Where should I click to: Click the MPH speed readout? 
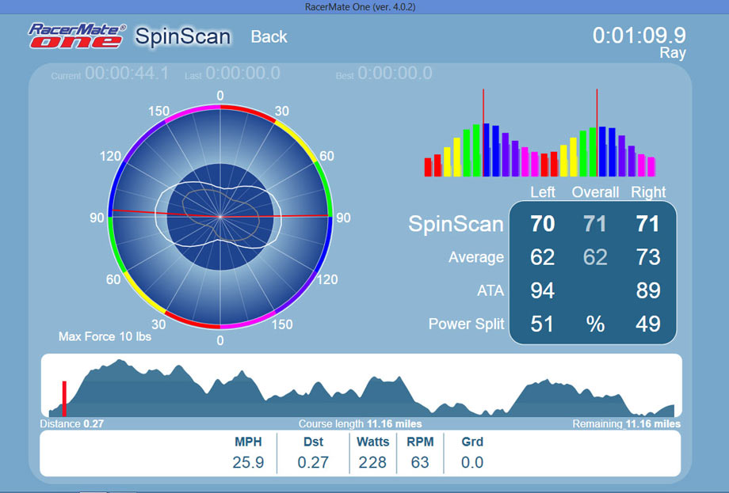[248, 462]
